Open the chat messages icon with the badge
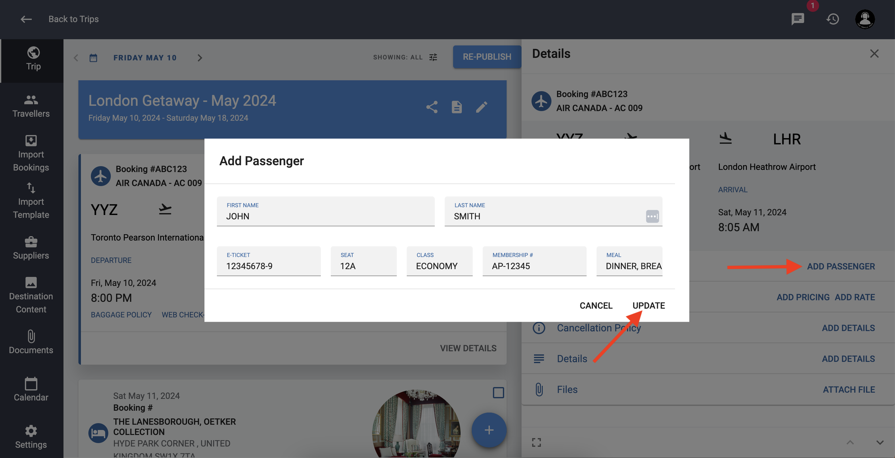 pos(798,19)
